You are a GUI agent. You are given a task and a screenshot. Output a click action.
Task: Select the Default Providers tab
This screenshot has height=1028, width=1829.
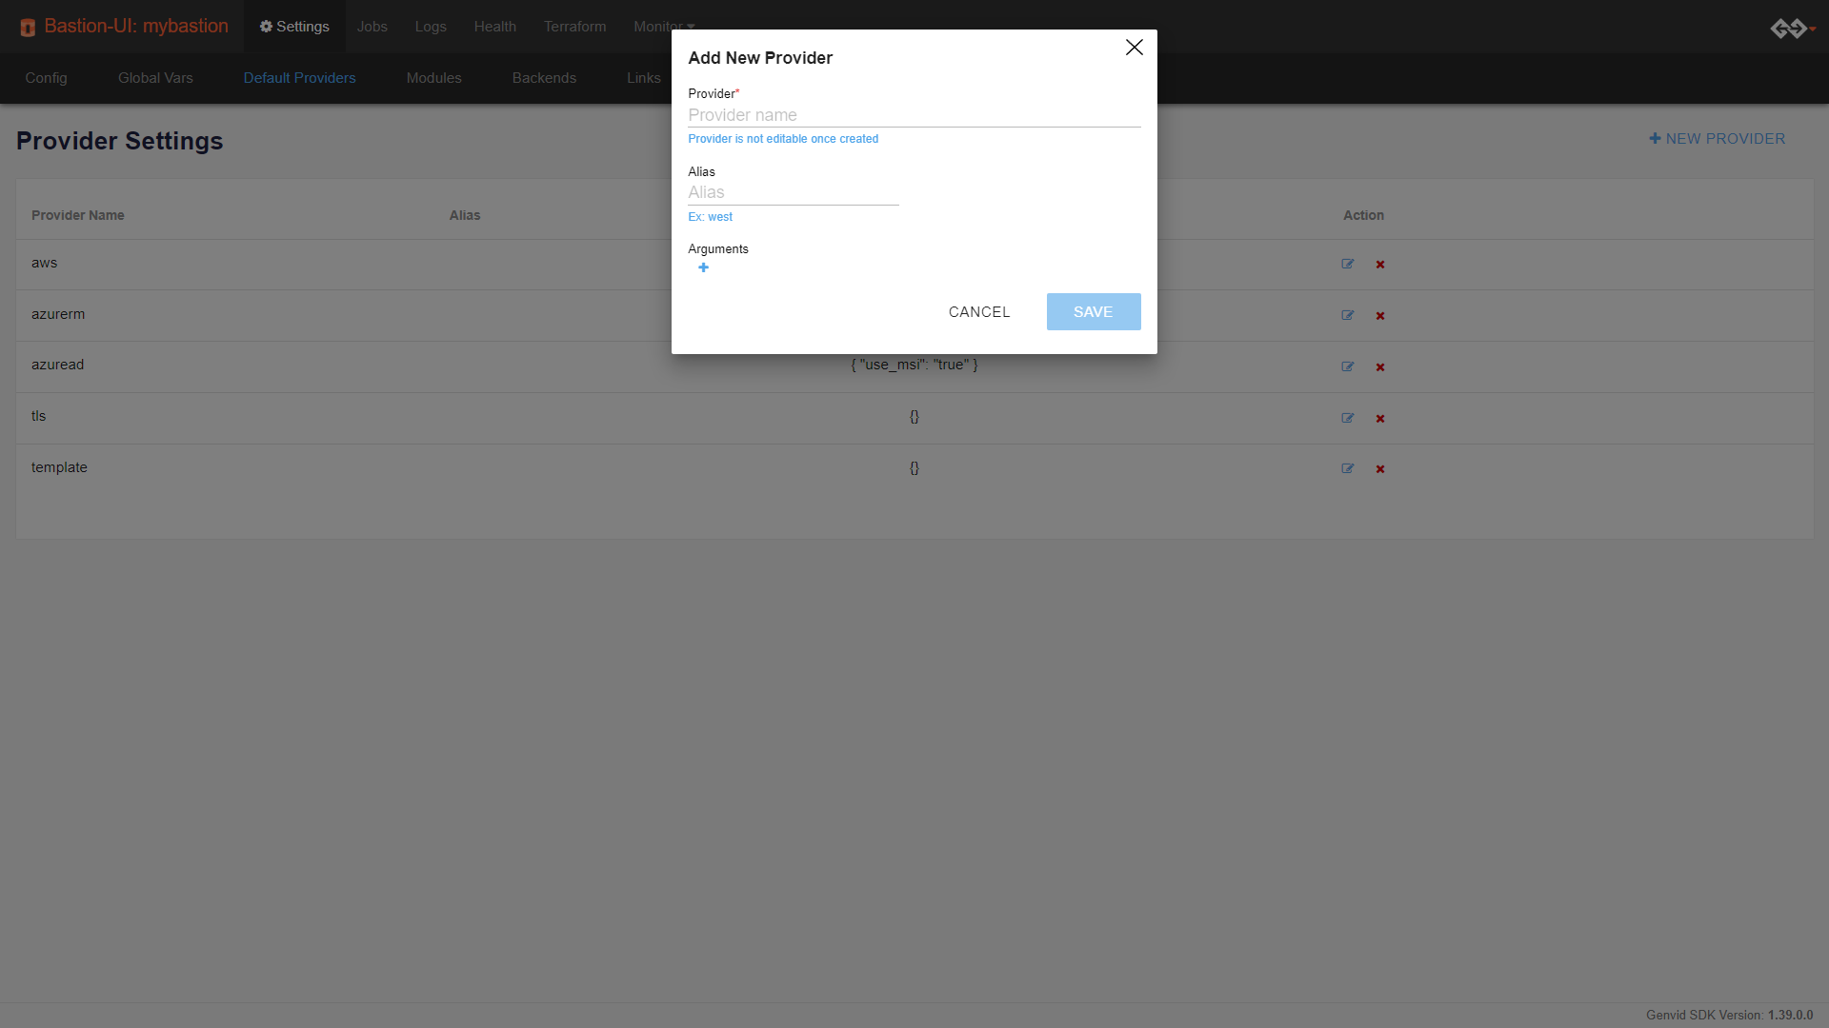[x=299, y=76]
